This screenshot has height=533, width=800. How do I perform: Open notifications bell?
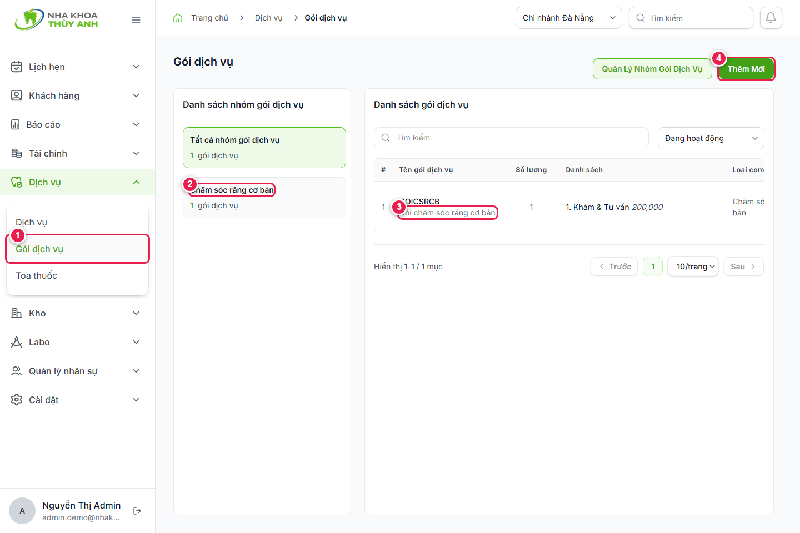[771, 18]
